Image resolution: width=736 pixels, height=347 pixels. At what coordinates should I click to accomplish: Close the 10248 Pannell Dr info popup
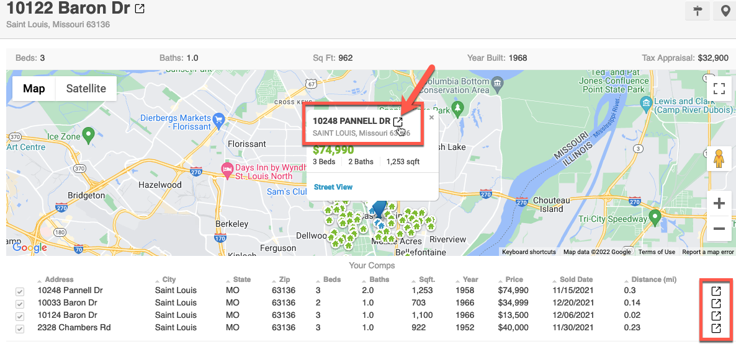432,117
